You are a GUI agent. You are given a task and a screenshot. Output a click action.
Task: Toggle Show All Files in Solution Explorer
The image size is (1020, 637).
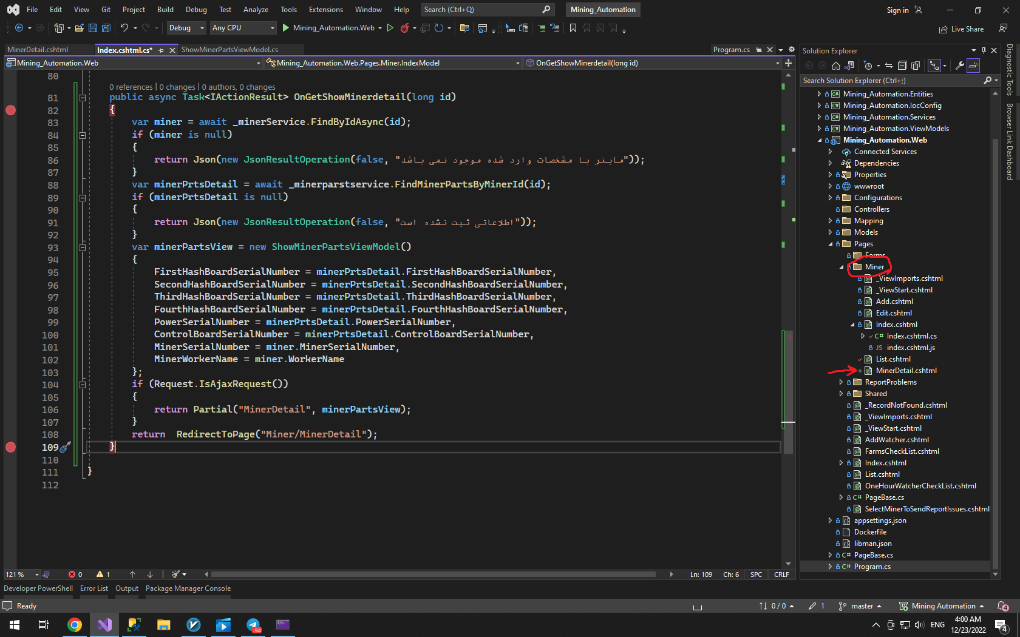pyautogui.click(x=916, y=66)
